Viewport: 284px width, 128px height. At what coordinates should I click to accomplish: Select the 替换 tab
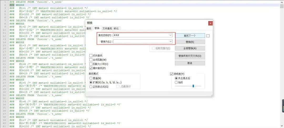(x=97, y=28)
